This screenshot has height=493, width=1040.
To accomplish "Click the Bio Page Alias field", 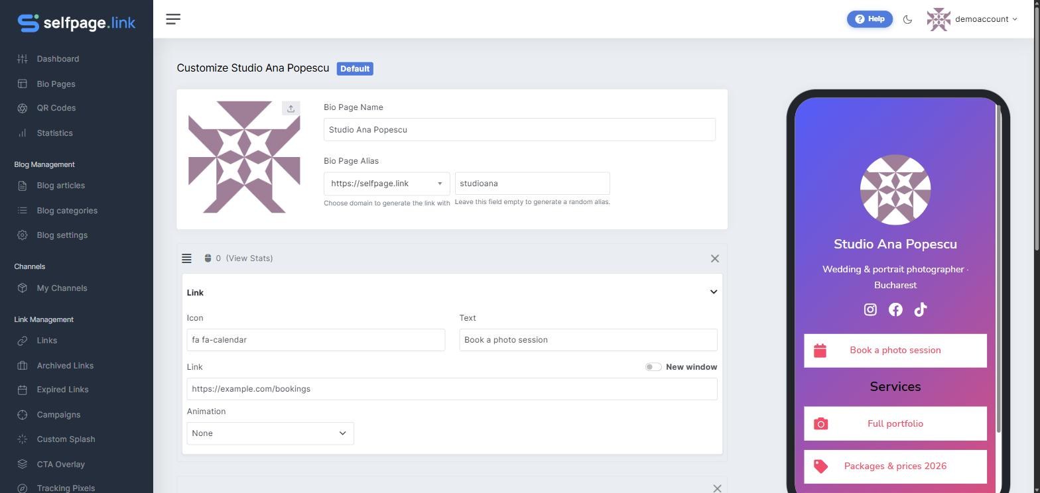I will click(x=532, y=184).
